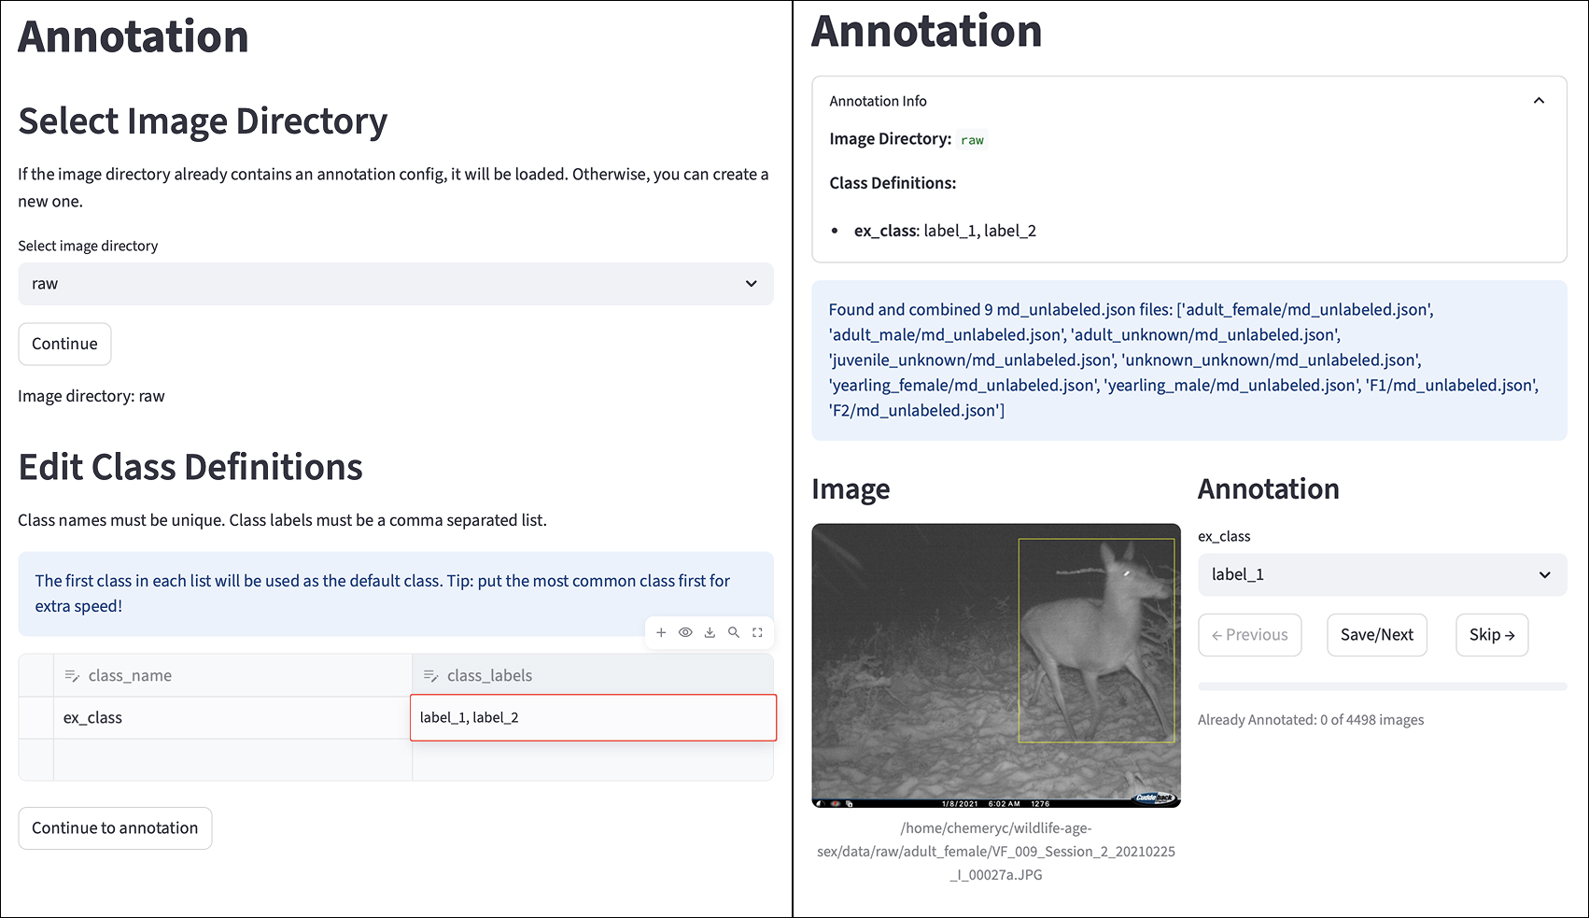Edit the label_1, label_2 cell
Screen dimensions: 1589x918
tap(593, 717)
